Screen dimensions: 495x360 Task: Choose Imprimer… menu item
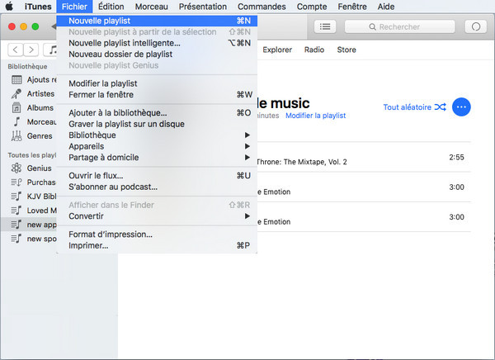coord(157,245)
